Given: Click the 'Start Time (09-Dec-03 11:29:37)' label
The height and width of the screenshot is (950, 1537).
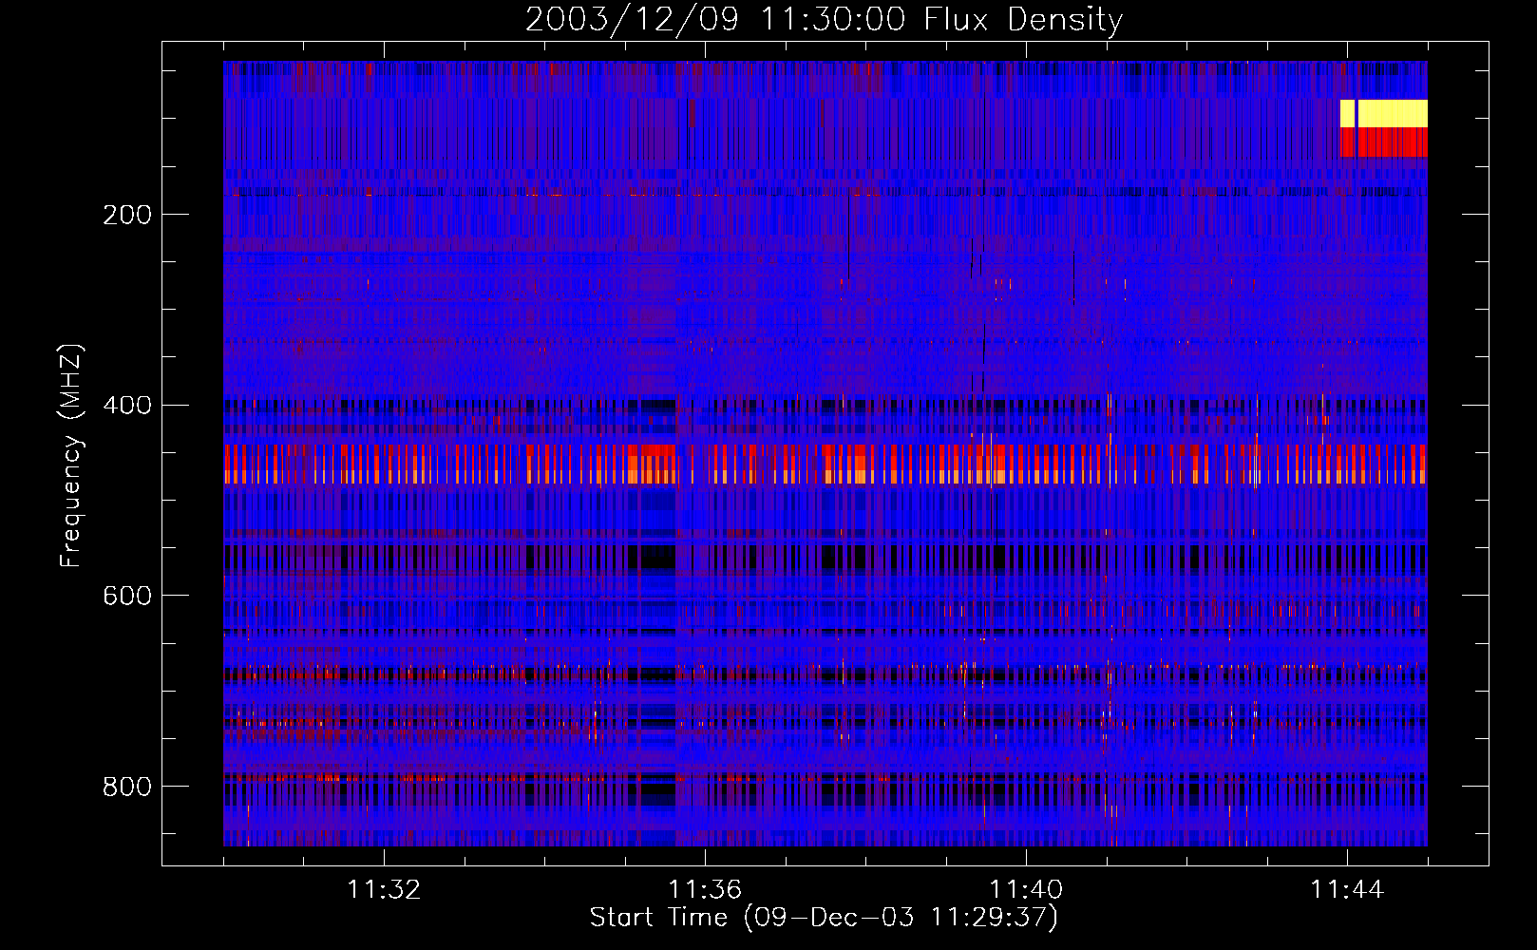Looking at the screenshot, I should click(824, 918).
